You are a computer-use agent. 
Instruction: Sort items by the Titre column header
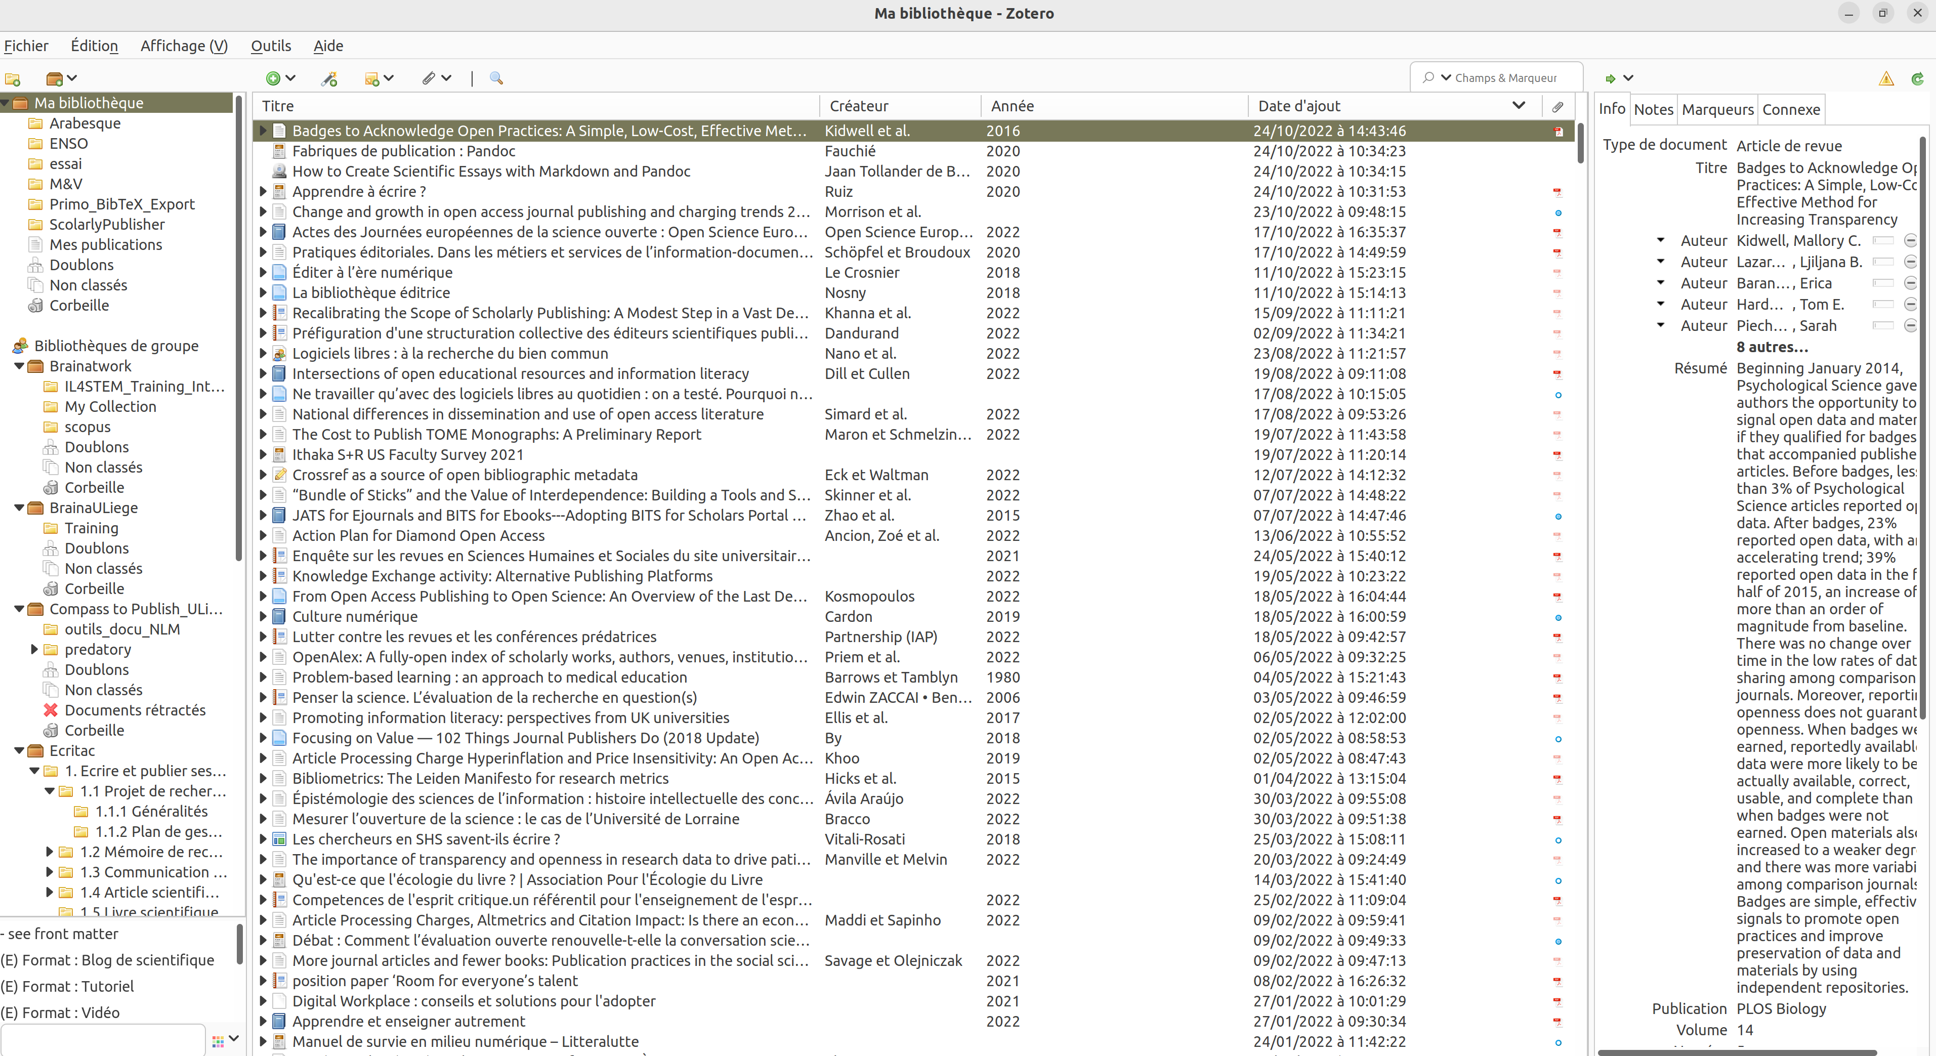(x=536, y=107)
